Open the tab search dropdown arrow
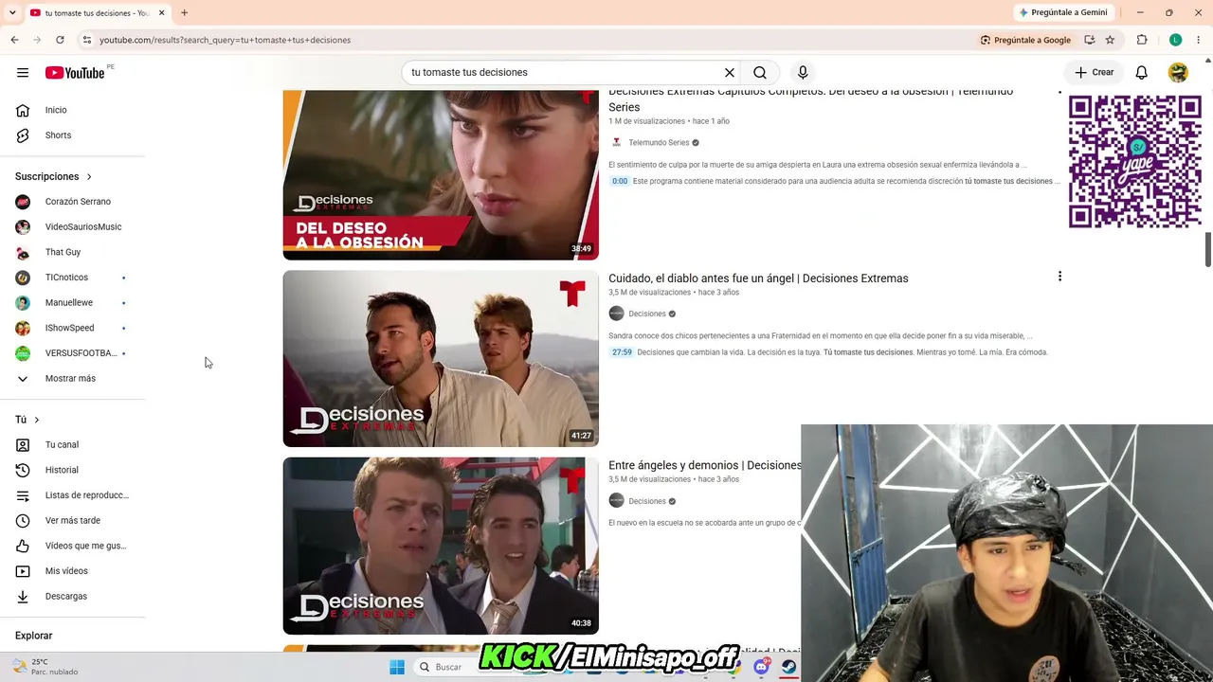This screenshot has height=682, width=1213. click(12, 12)
